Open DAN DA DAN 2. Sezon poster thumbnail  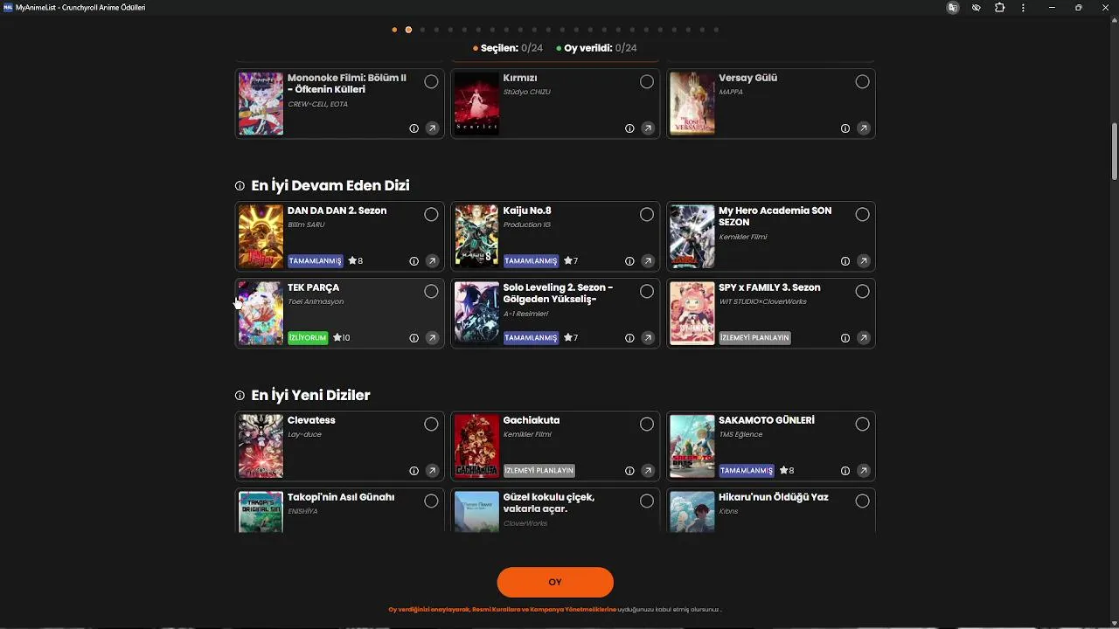tap(261, 237)
